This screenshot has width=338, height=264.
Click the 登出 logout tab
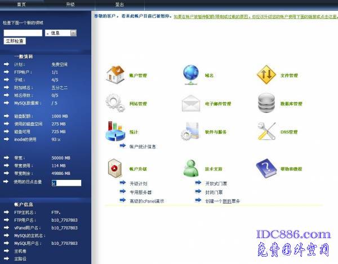[x=119, y=3]
